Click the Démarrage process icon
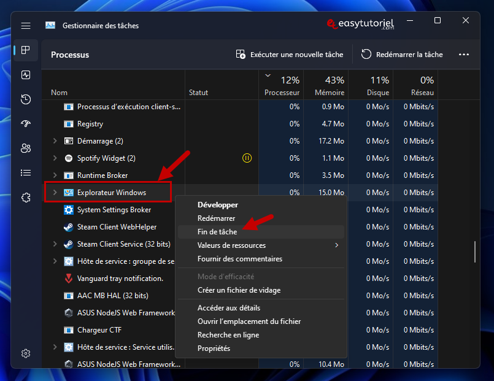 click(x=68, y=141)
